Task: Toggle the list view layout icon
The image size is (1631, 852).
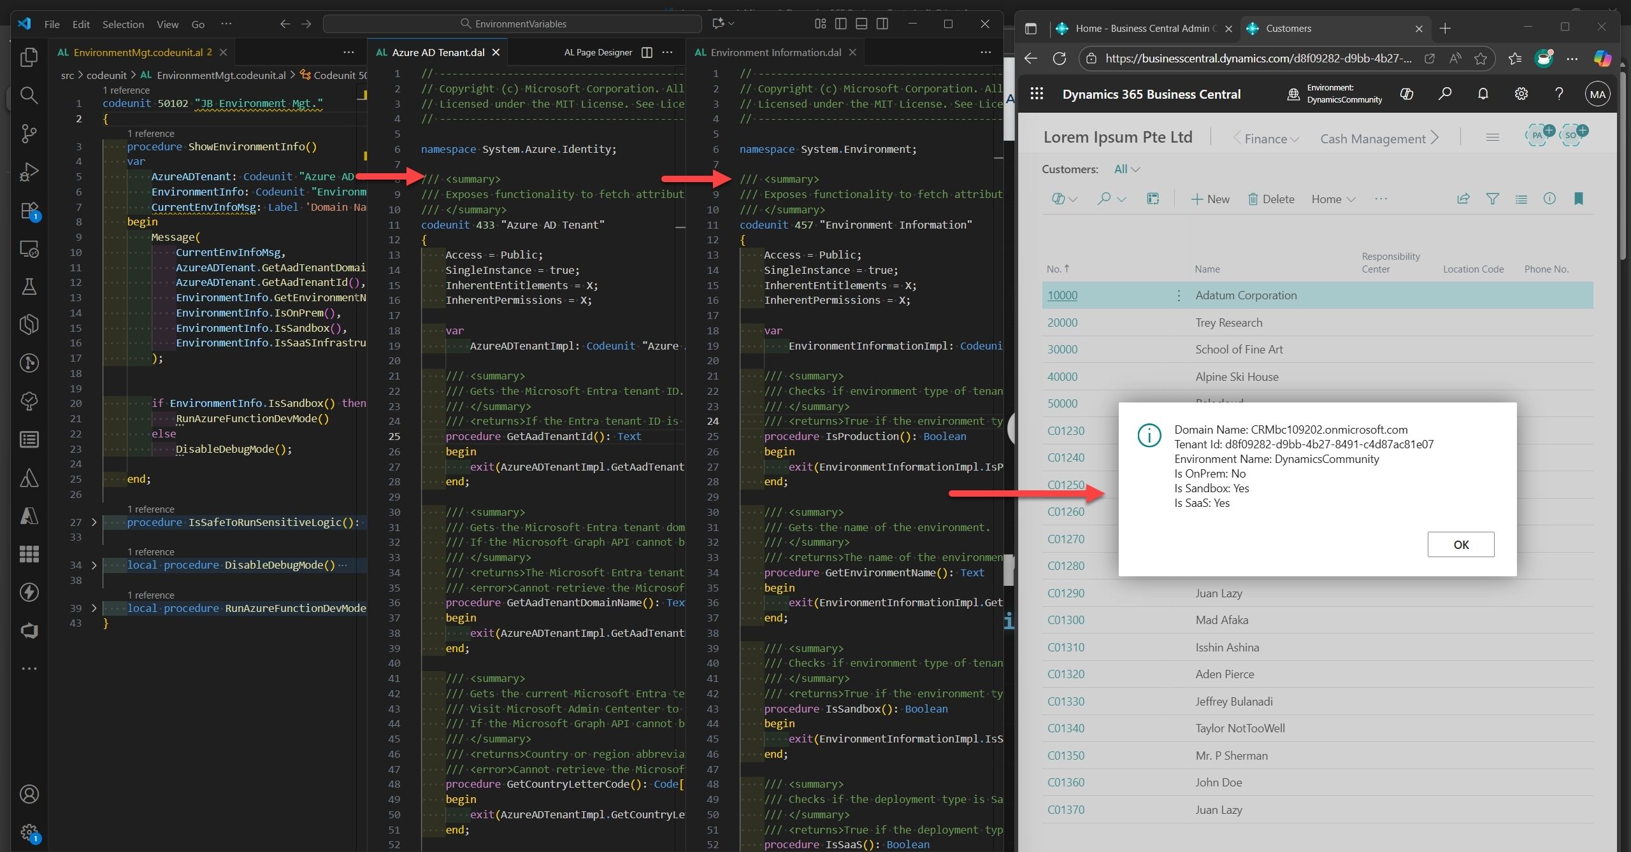Action: (x=1521, y=199)
